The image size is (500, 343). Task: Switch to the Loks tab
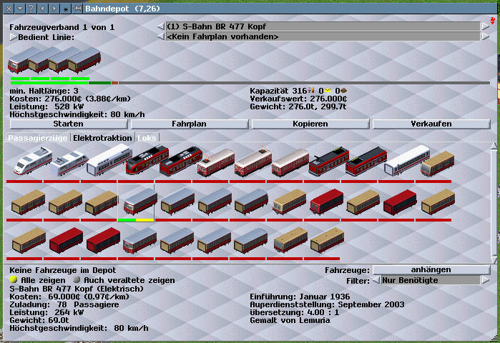coord(147,137)
